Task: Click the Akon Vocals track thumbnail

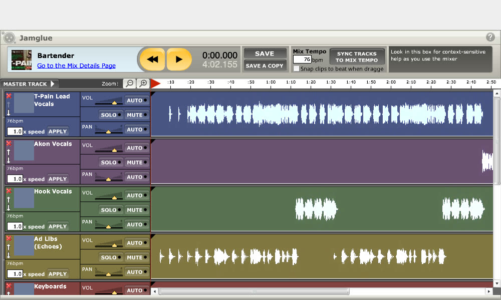Action: click(x=24, y=150)
